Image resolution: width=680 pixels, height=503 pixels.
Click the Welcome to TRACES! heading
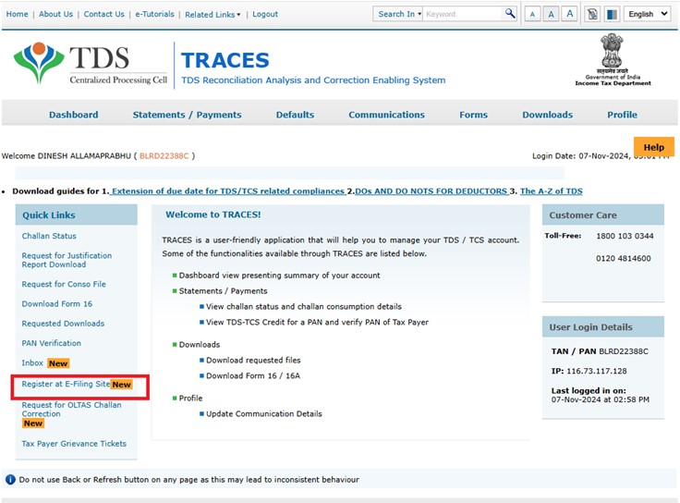pos(212,215)
